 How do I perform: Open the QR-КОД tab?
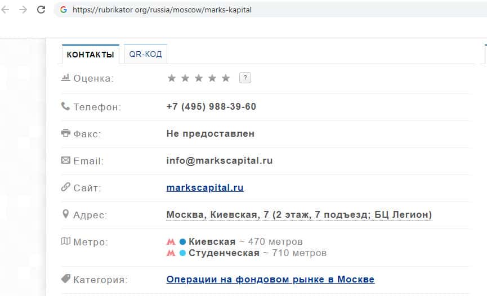(x=145, y=54)
